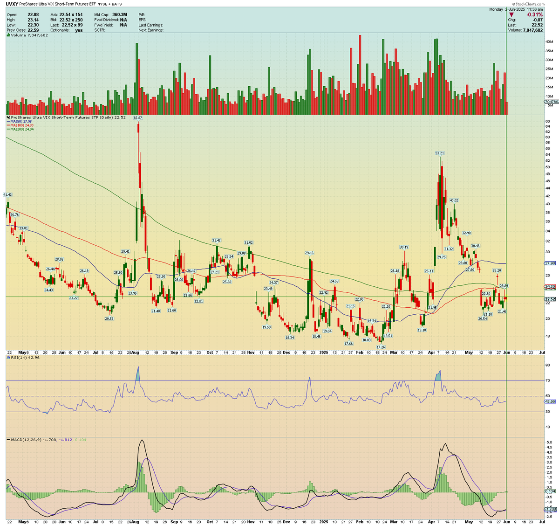Click the 'Fwd Dividend:' label
Viewport: 559px width, 525px height.
106,20
